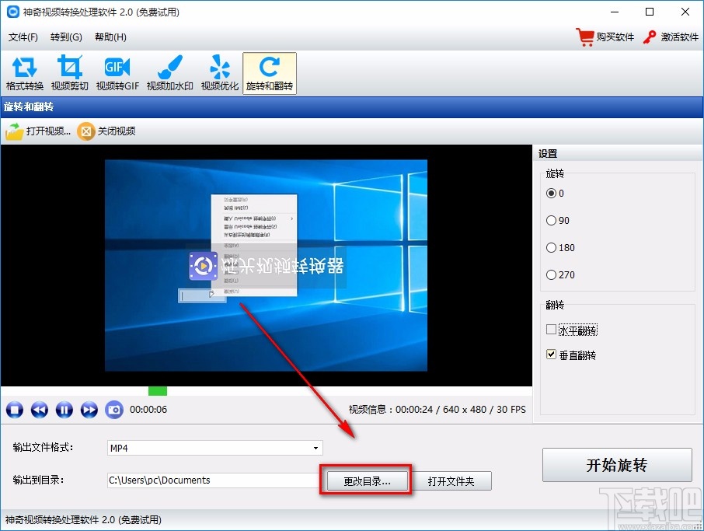Select rotation 270 radio button

click(x=551, y=274)
